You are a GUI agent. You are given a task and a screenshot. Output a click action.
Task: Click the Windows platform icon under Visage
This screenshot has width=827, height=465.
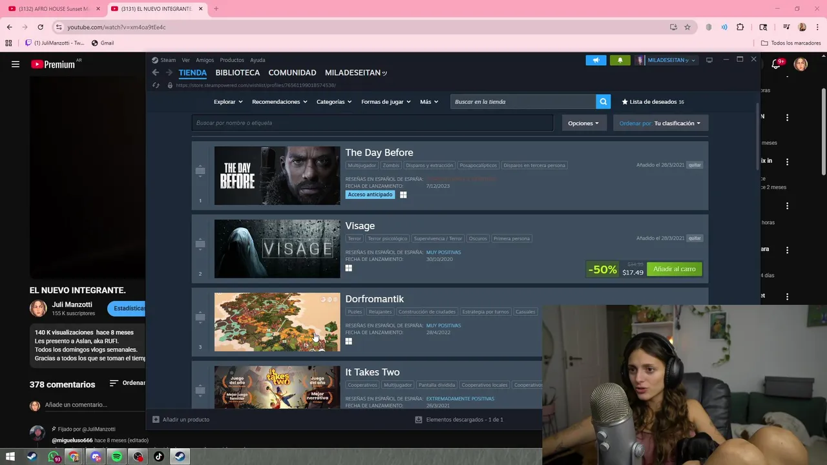[348, 268]
